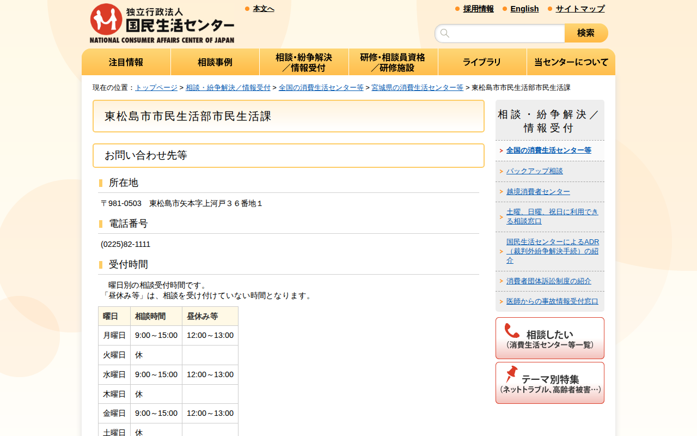Open the 注目情報 navigation tab

point(126,62)
